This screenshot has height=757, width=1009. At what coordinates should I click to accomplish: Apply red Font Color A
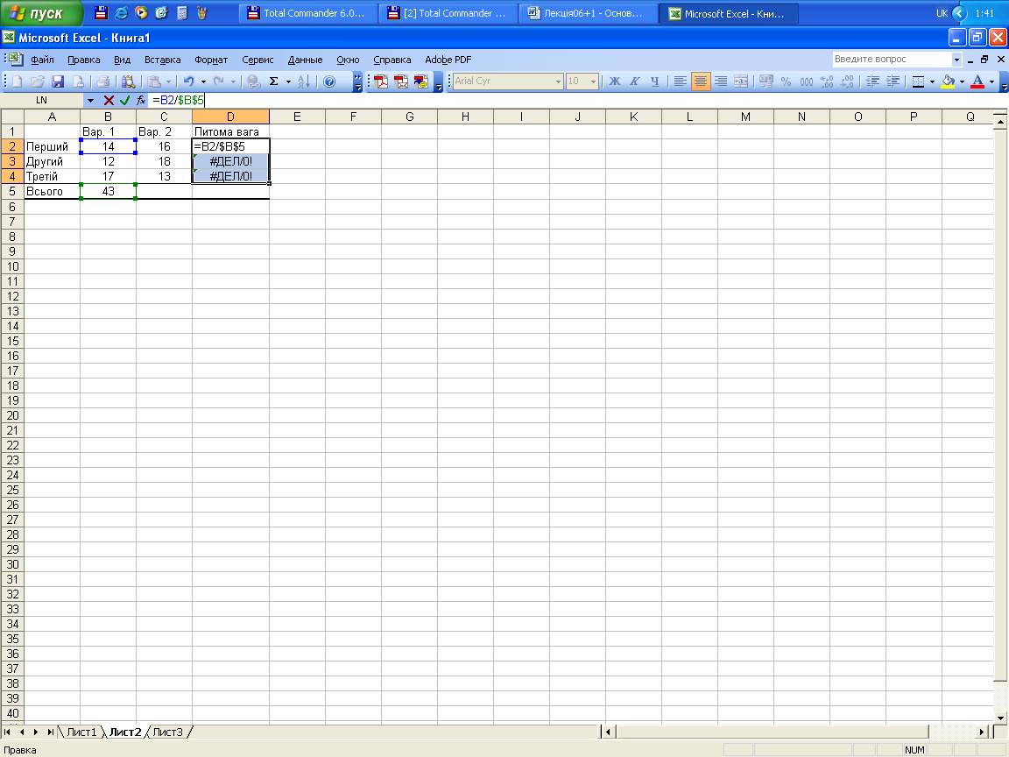pyautogui.click(x=977, y=81)
